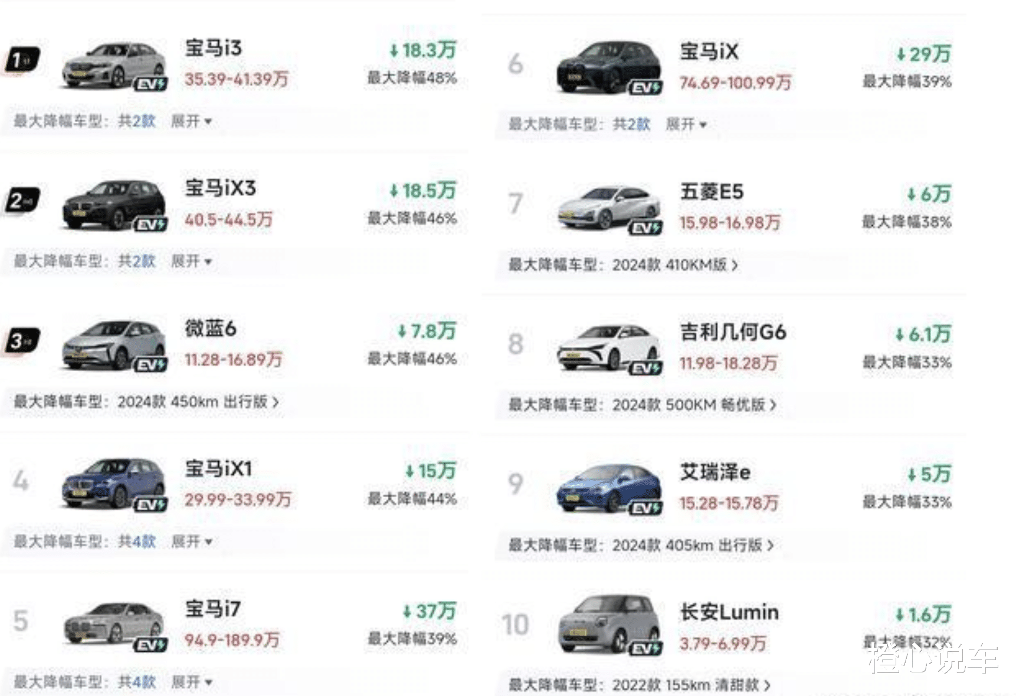This screenshot has height=696, width=1016.
Task: Click the green down-arrow beside 29万
Action: (900, 54)
